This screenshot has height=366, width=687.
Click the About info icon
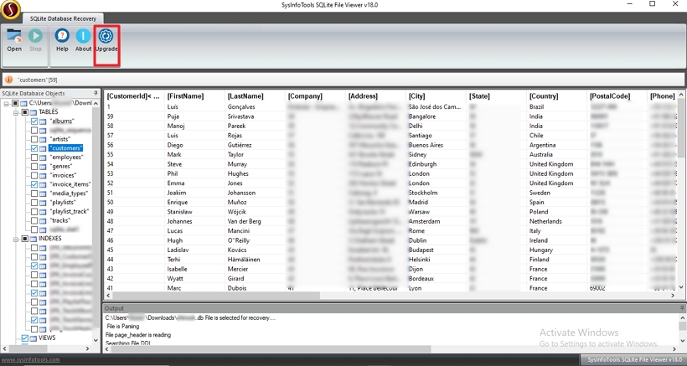point(83,36)
